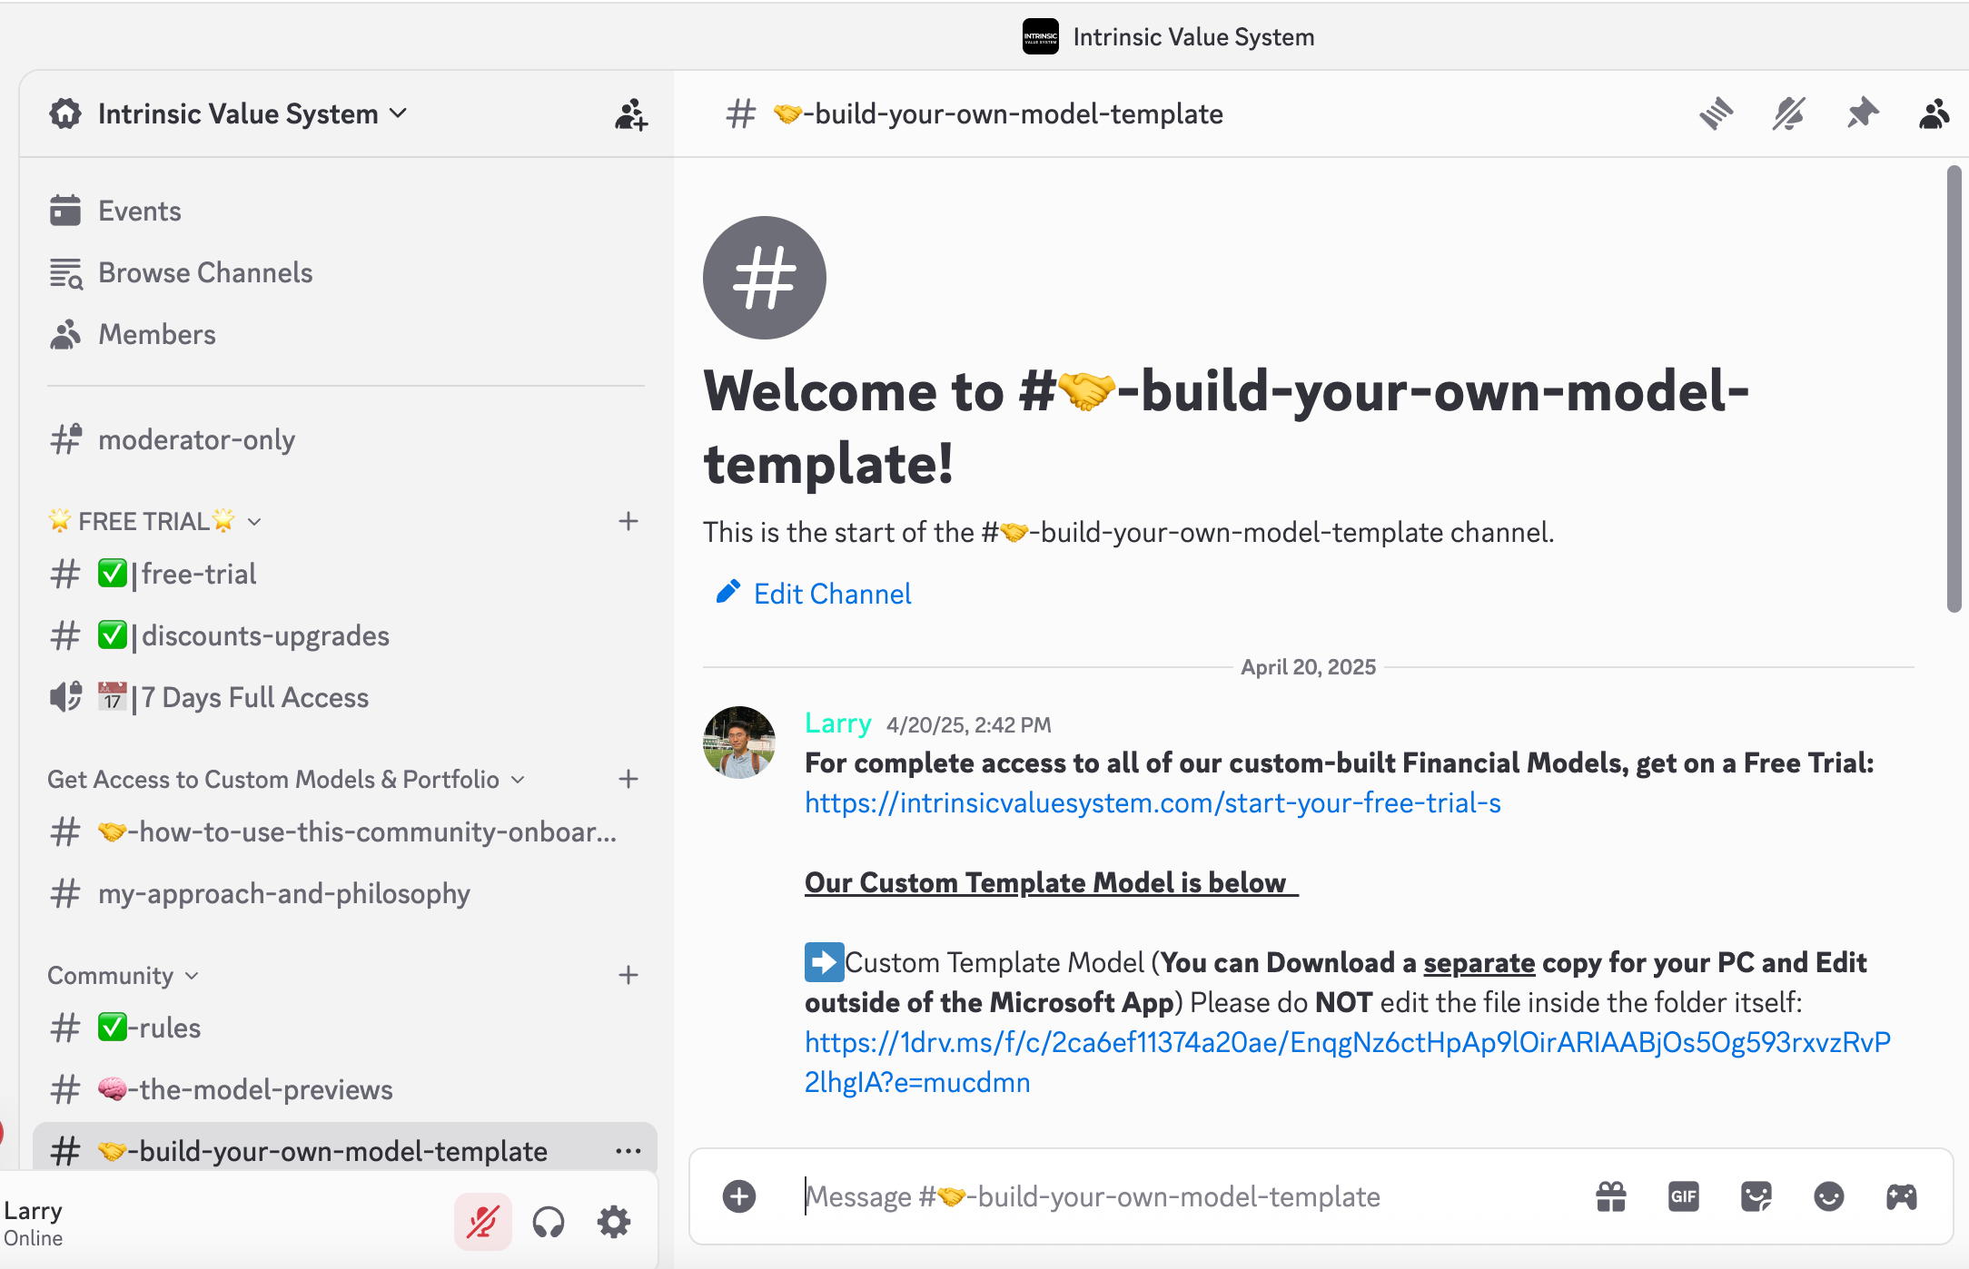Viewport: 1969px width, 1269px height.
Task: Open the GIF picker
Action: [x=1684, y=1196]
